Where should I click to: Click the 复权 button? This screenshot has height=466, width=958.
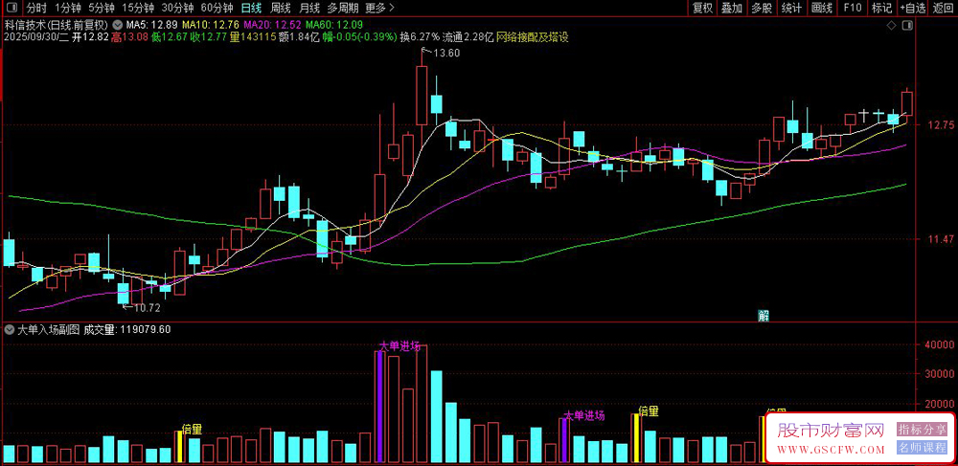click(702, 8)
